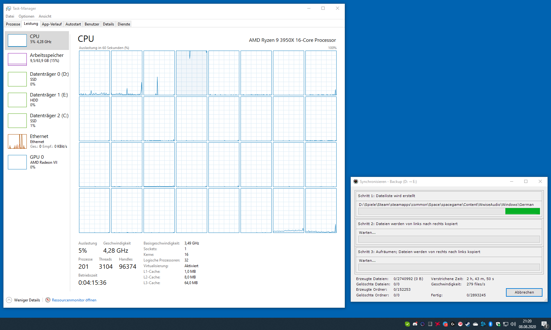Open the Optionen menu

[26, 16]
